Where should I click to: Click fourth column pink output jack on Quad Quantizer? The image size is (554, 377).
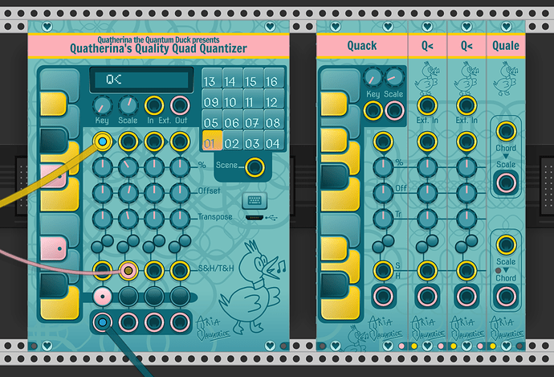[180, 322]
